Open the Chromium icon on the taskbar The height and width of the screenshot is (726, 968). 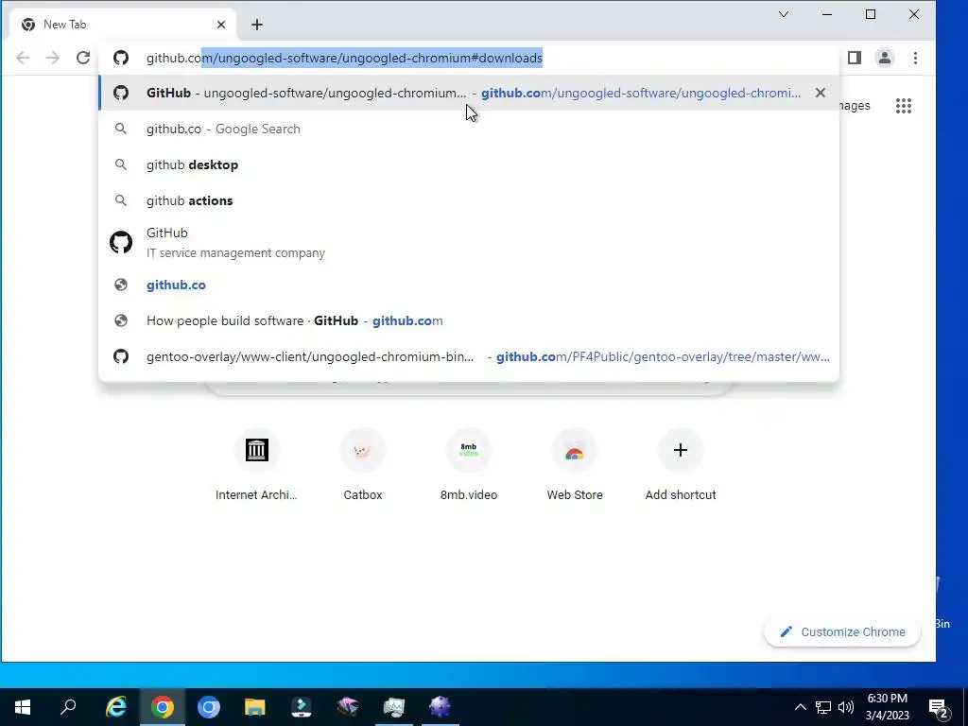tap(209, 707)
